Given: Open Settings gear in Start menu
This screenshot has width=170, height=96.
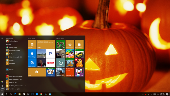Looking at the screenshot, I should pyautogui.click(x=2, y=86).
